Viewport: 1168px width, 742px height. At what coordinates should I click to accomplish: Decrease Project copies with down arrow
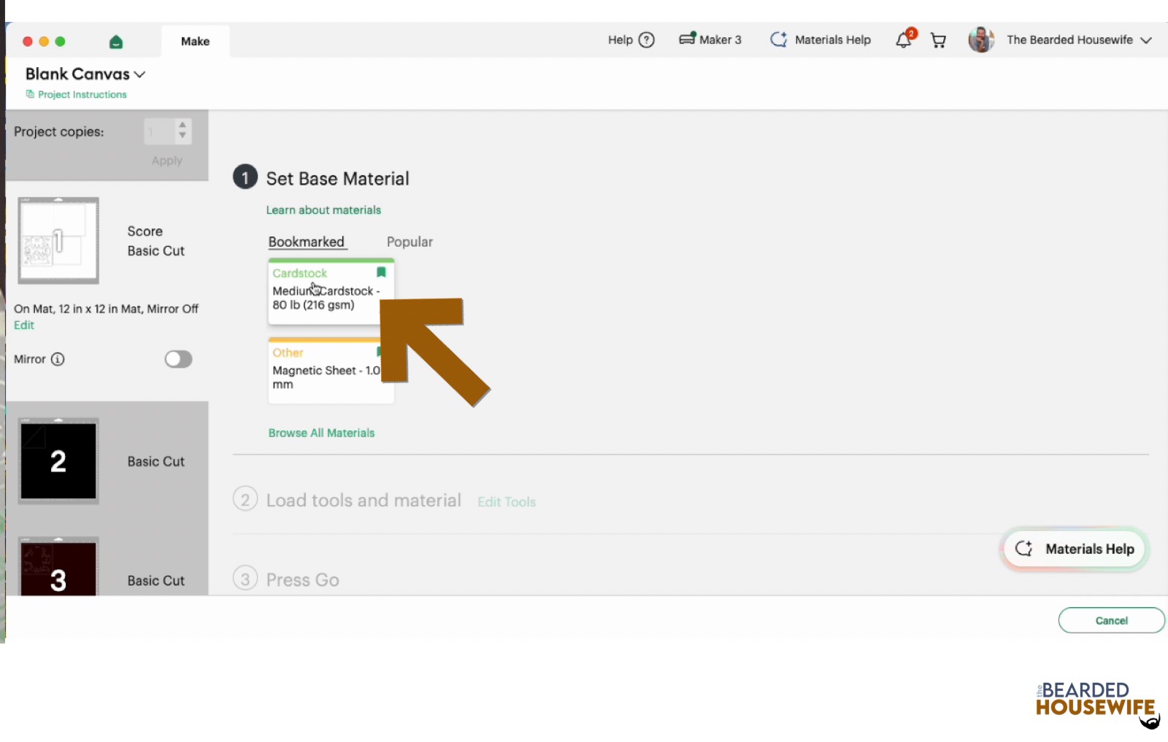pos(182,136)
